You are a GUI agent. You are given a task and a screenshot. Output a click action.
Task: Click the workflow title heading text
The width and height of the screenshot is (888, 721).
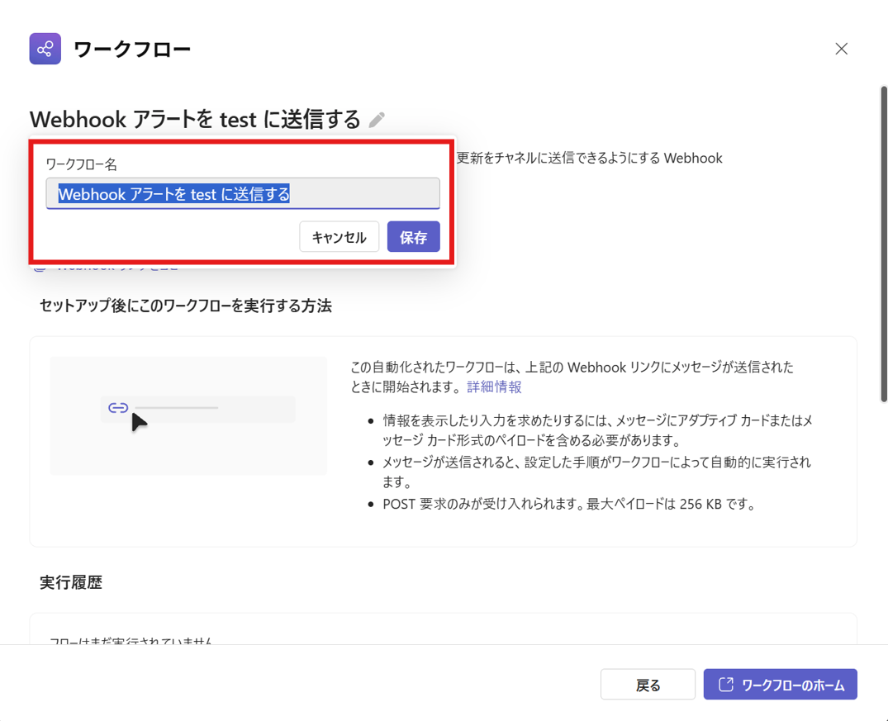(x=195, y=120)
